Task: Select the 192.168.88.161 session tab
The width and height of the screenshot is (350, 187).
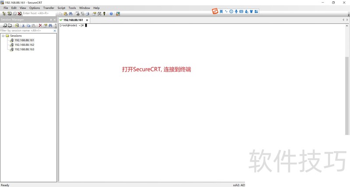Action: click(x=73, y=20)
